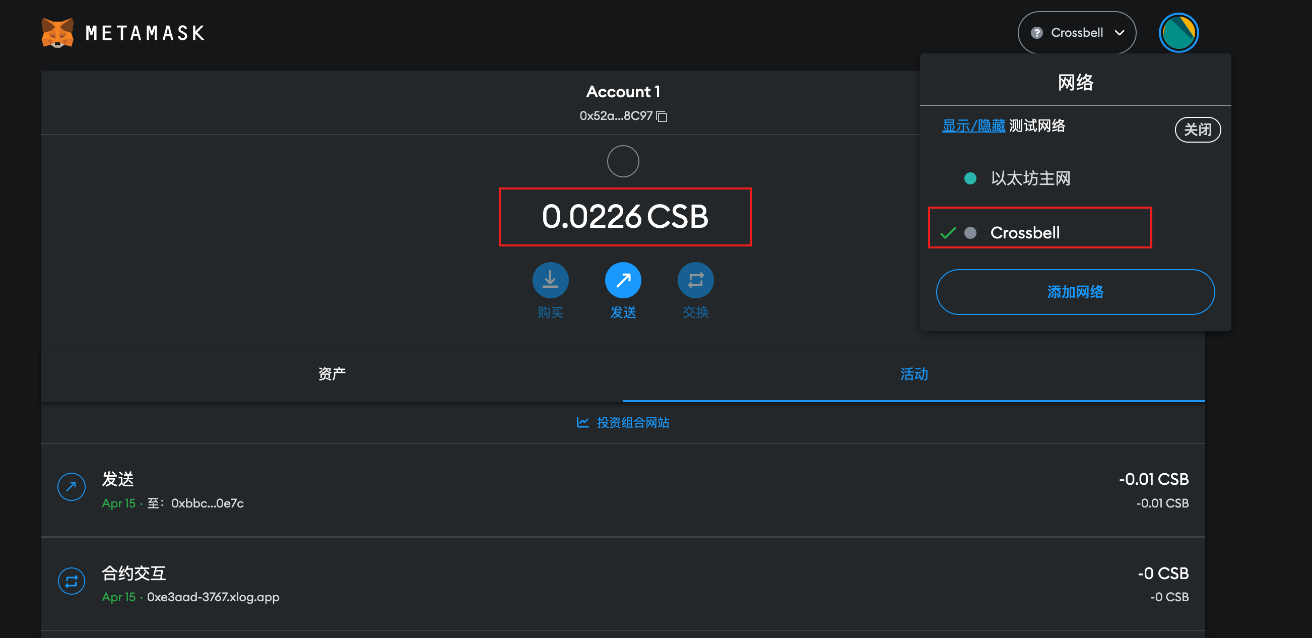The image size is (1312, 638).
Task: Click the -0.01 CSB amount
Action: (x=1153, y=479)
